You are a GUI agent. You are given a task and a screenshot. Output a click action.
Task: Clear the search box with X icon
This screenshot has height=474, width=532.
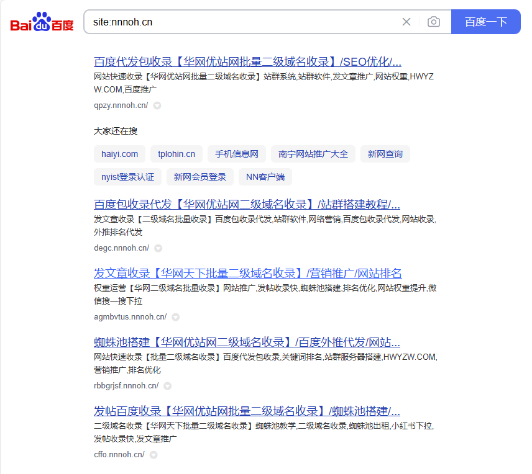click(x=406, y=22)
